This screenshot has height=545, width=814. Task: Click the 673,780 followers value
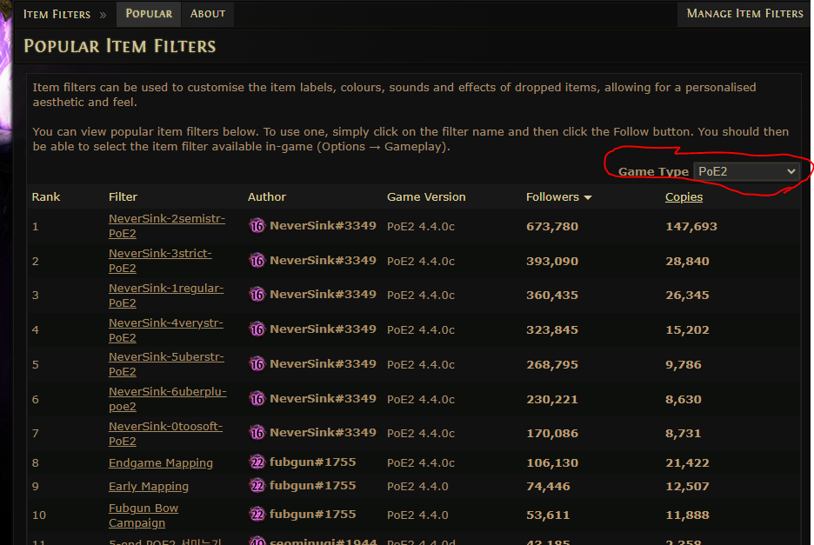(552, 227)
